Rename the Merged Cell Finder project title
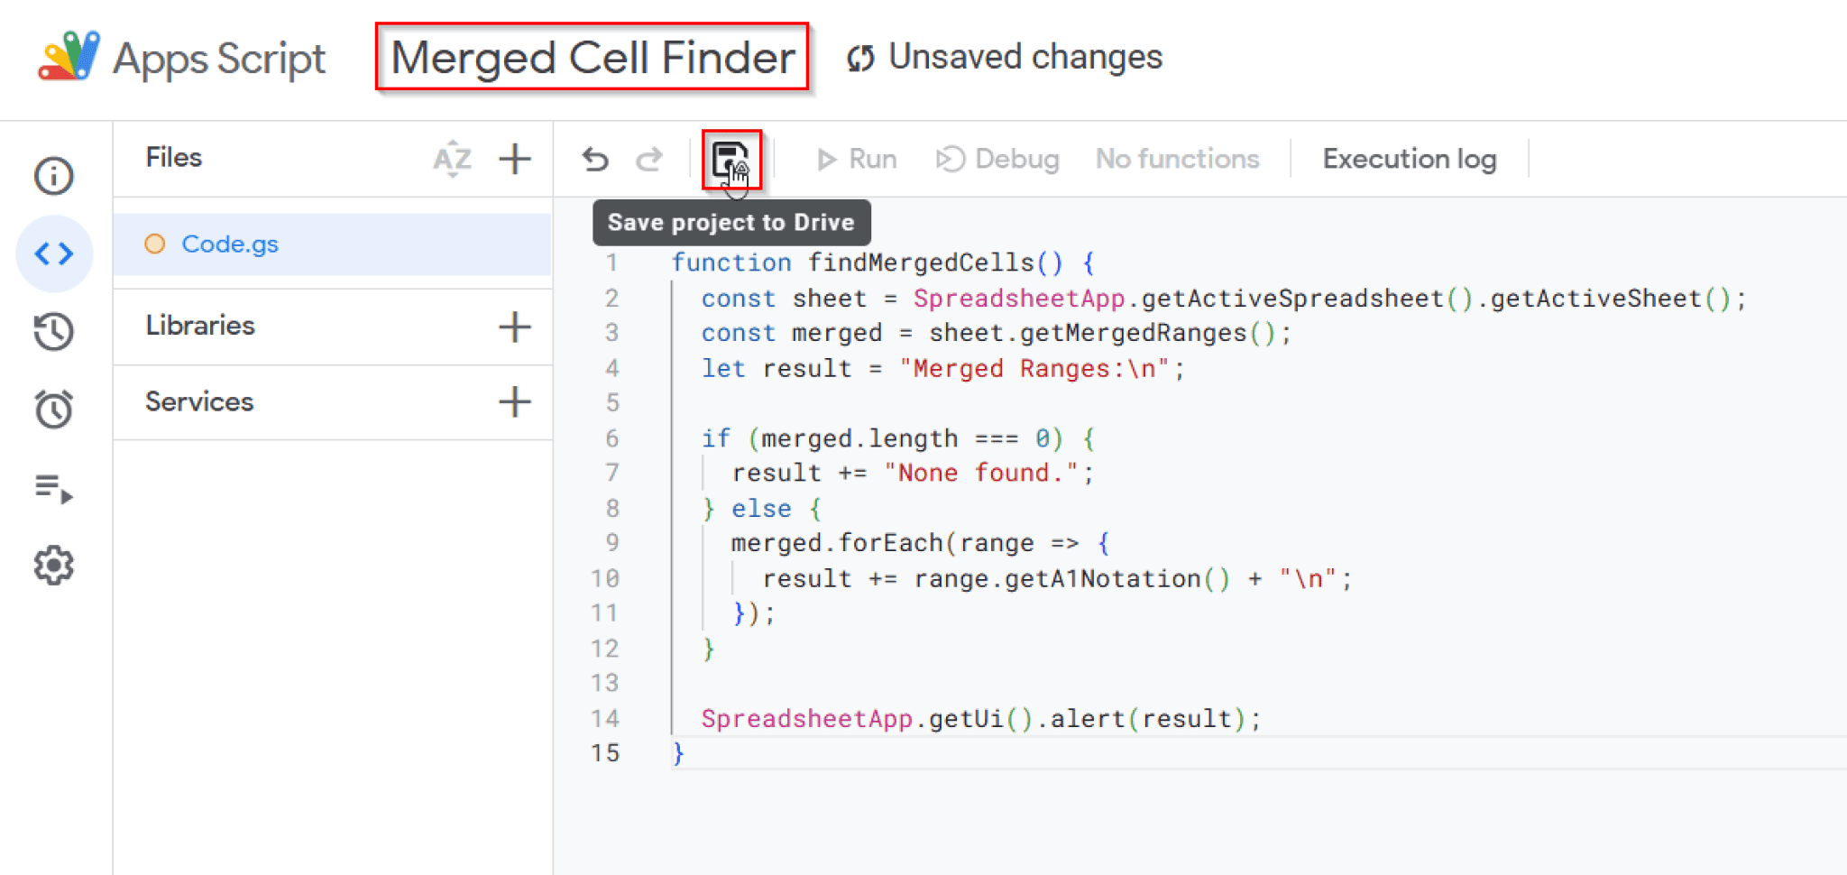1847x875 pixels. click(591, 57)
